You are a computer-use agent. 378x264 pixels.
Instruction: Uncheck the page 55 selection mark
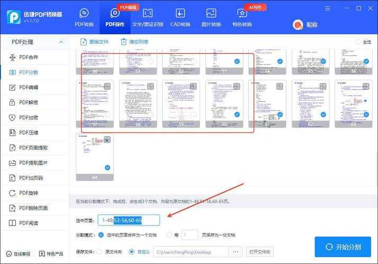pyautogui.click(x=323, y=61)
